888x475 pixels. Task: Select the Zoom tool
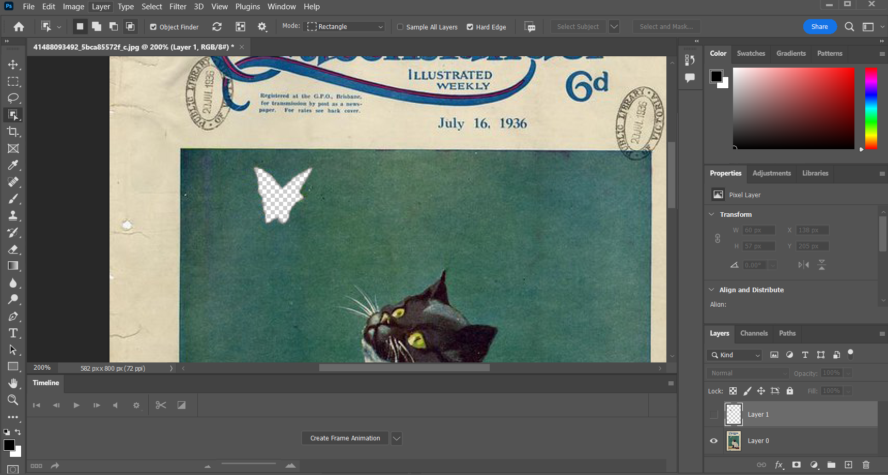coord(13,400)
